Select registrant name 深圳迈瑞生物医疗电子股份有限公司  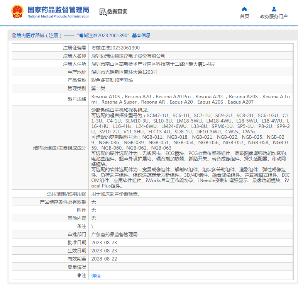[x=128, y=56]
